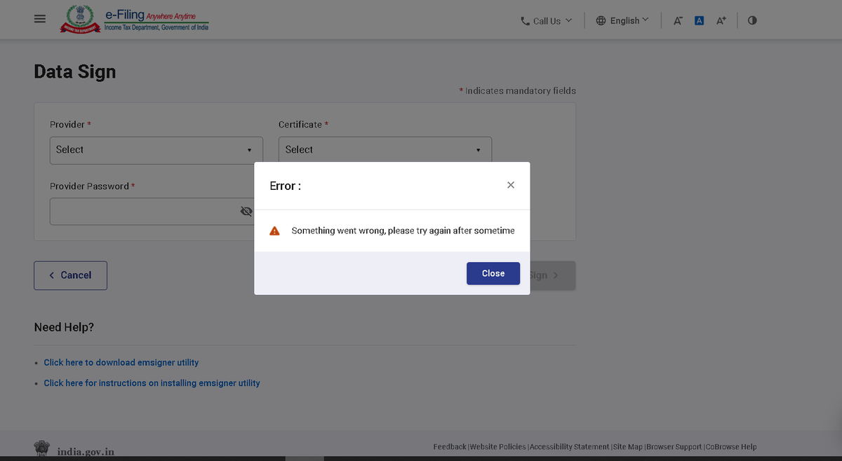Click the warning triangle icon in error dialog
Image resolution: width=842 pixels, height=461 pixels.
275,230
